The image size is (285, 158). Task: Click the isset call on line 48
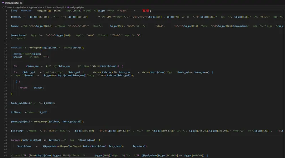click(x=32, y=156)
